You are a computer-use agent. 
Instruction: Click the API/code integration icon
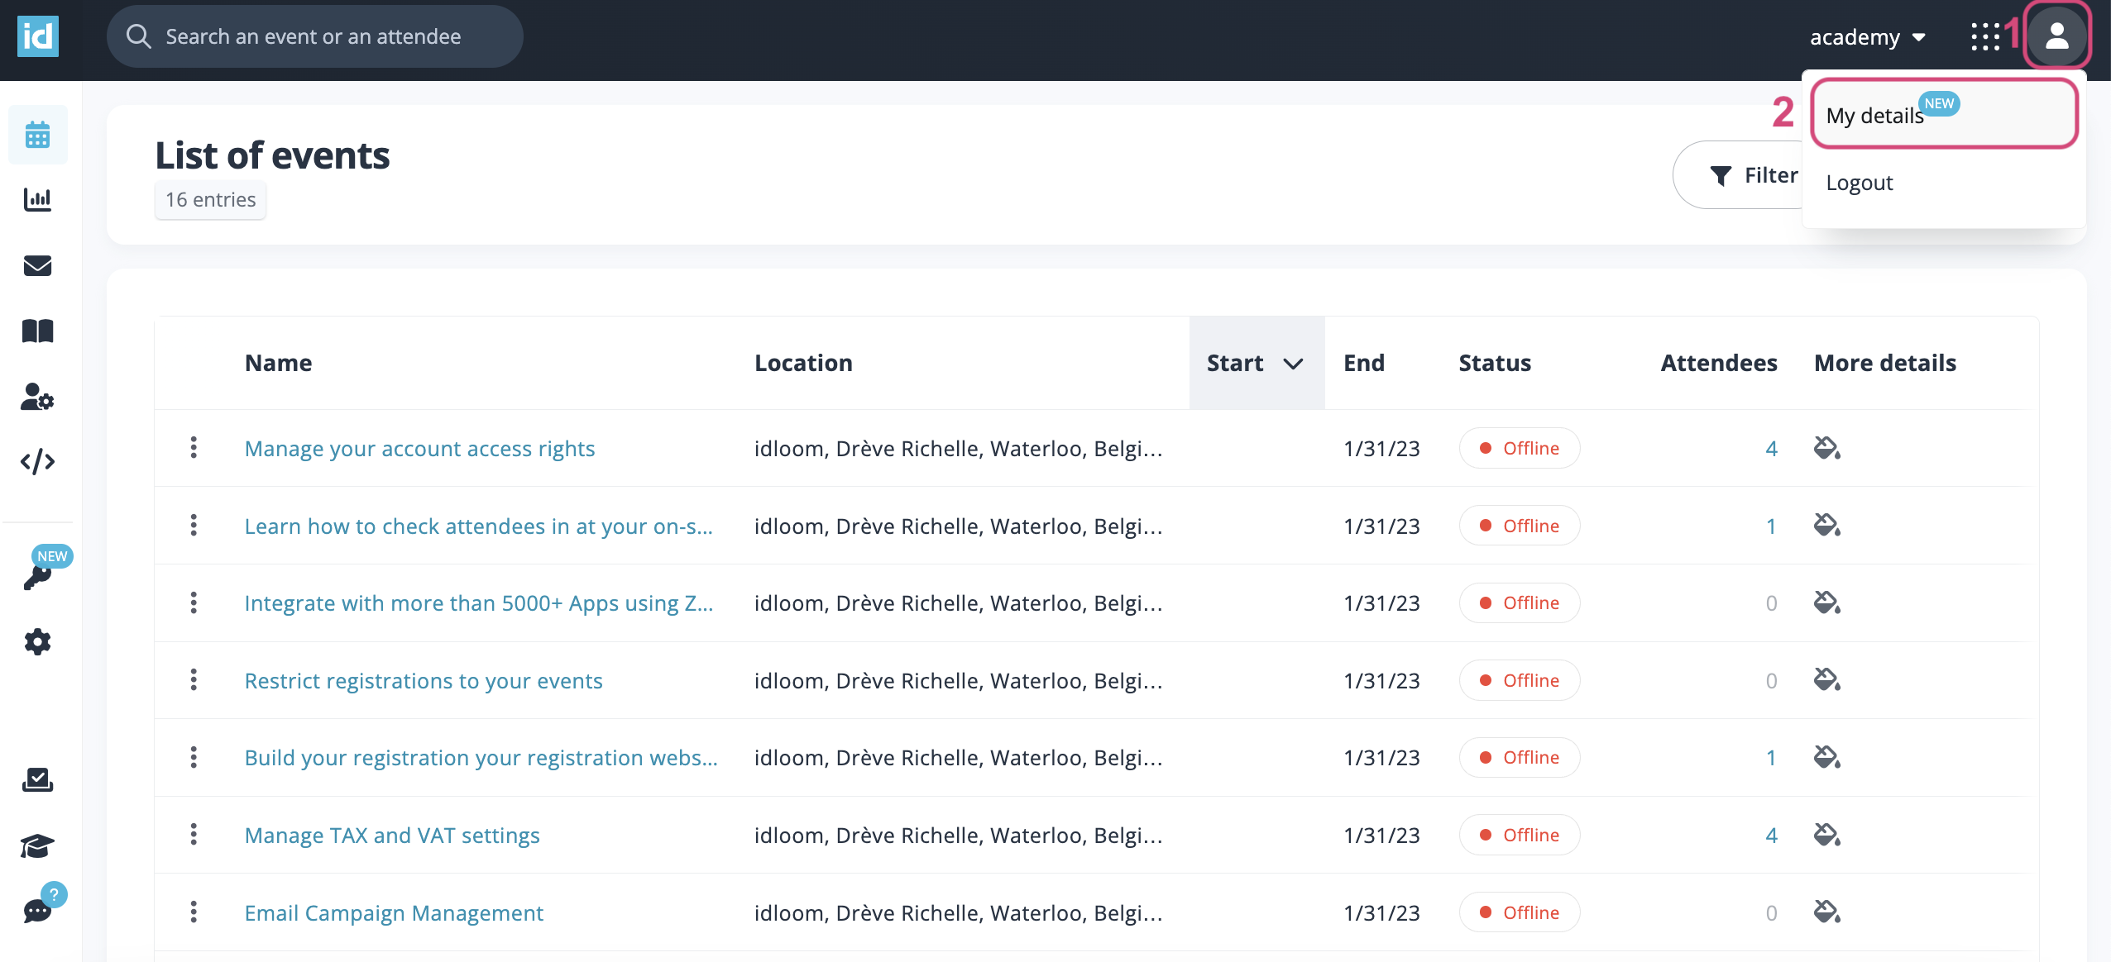[x=36, y=464]
